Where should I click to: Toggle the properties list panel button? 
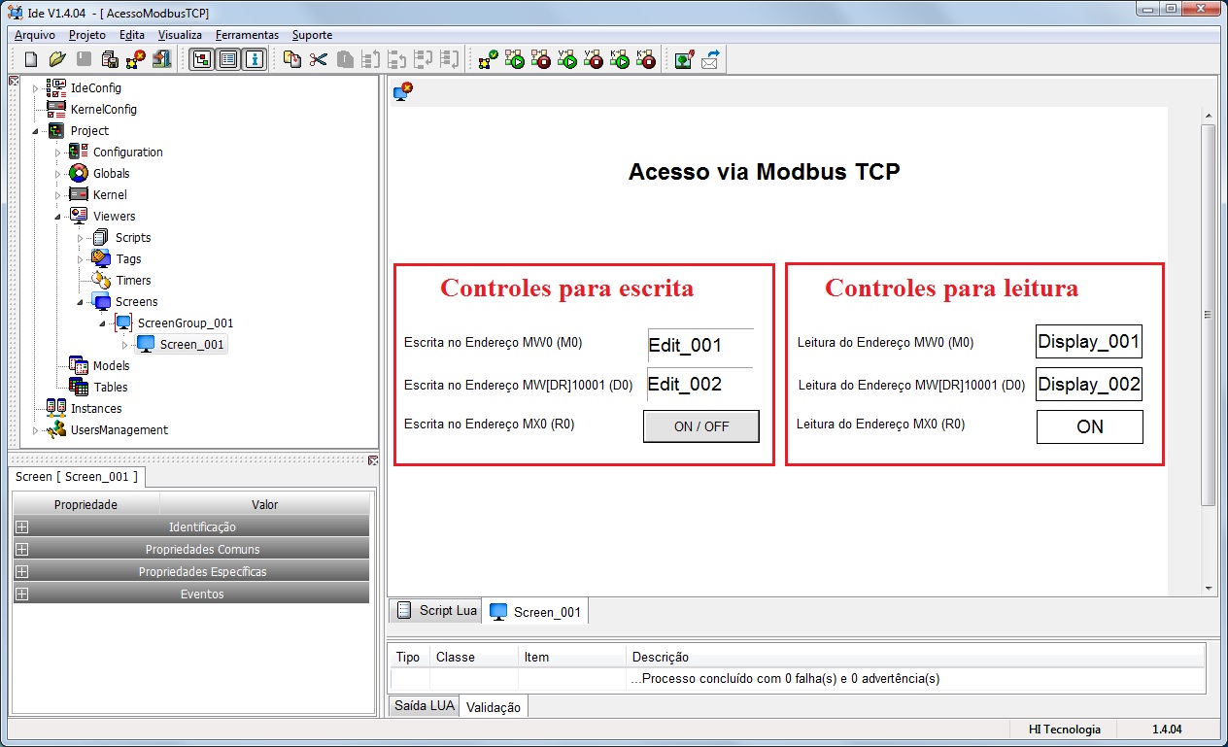[227, 59]
